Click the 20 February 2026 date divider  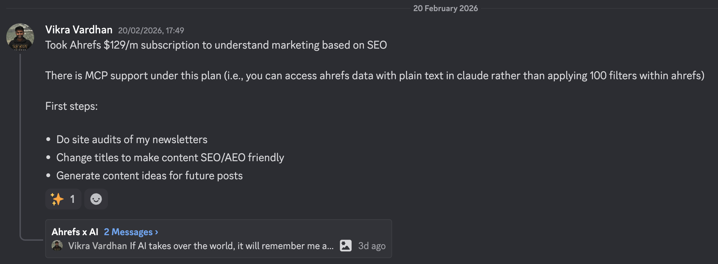point(445,8)
